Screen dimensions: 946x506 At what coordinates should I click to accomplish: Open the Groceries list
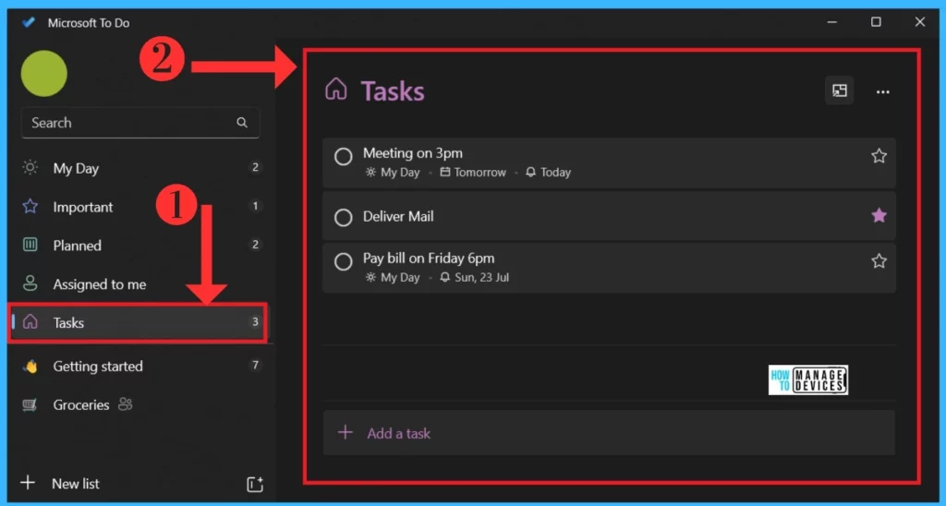coord(140,404)
